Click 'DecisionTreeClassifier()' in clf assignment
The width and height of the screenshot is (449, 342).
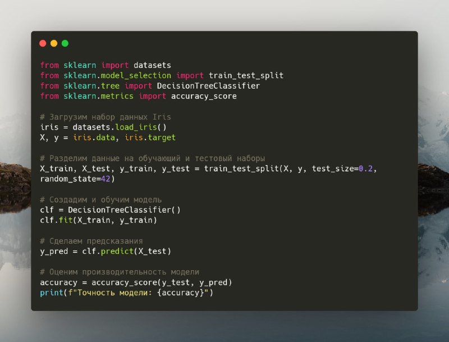(124, 210)
